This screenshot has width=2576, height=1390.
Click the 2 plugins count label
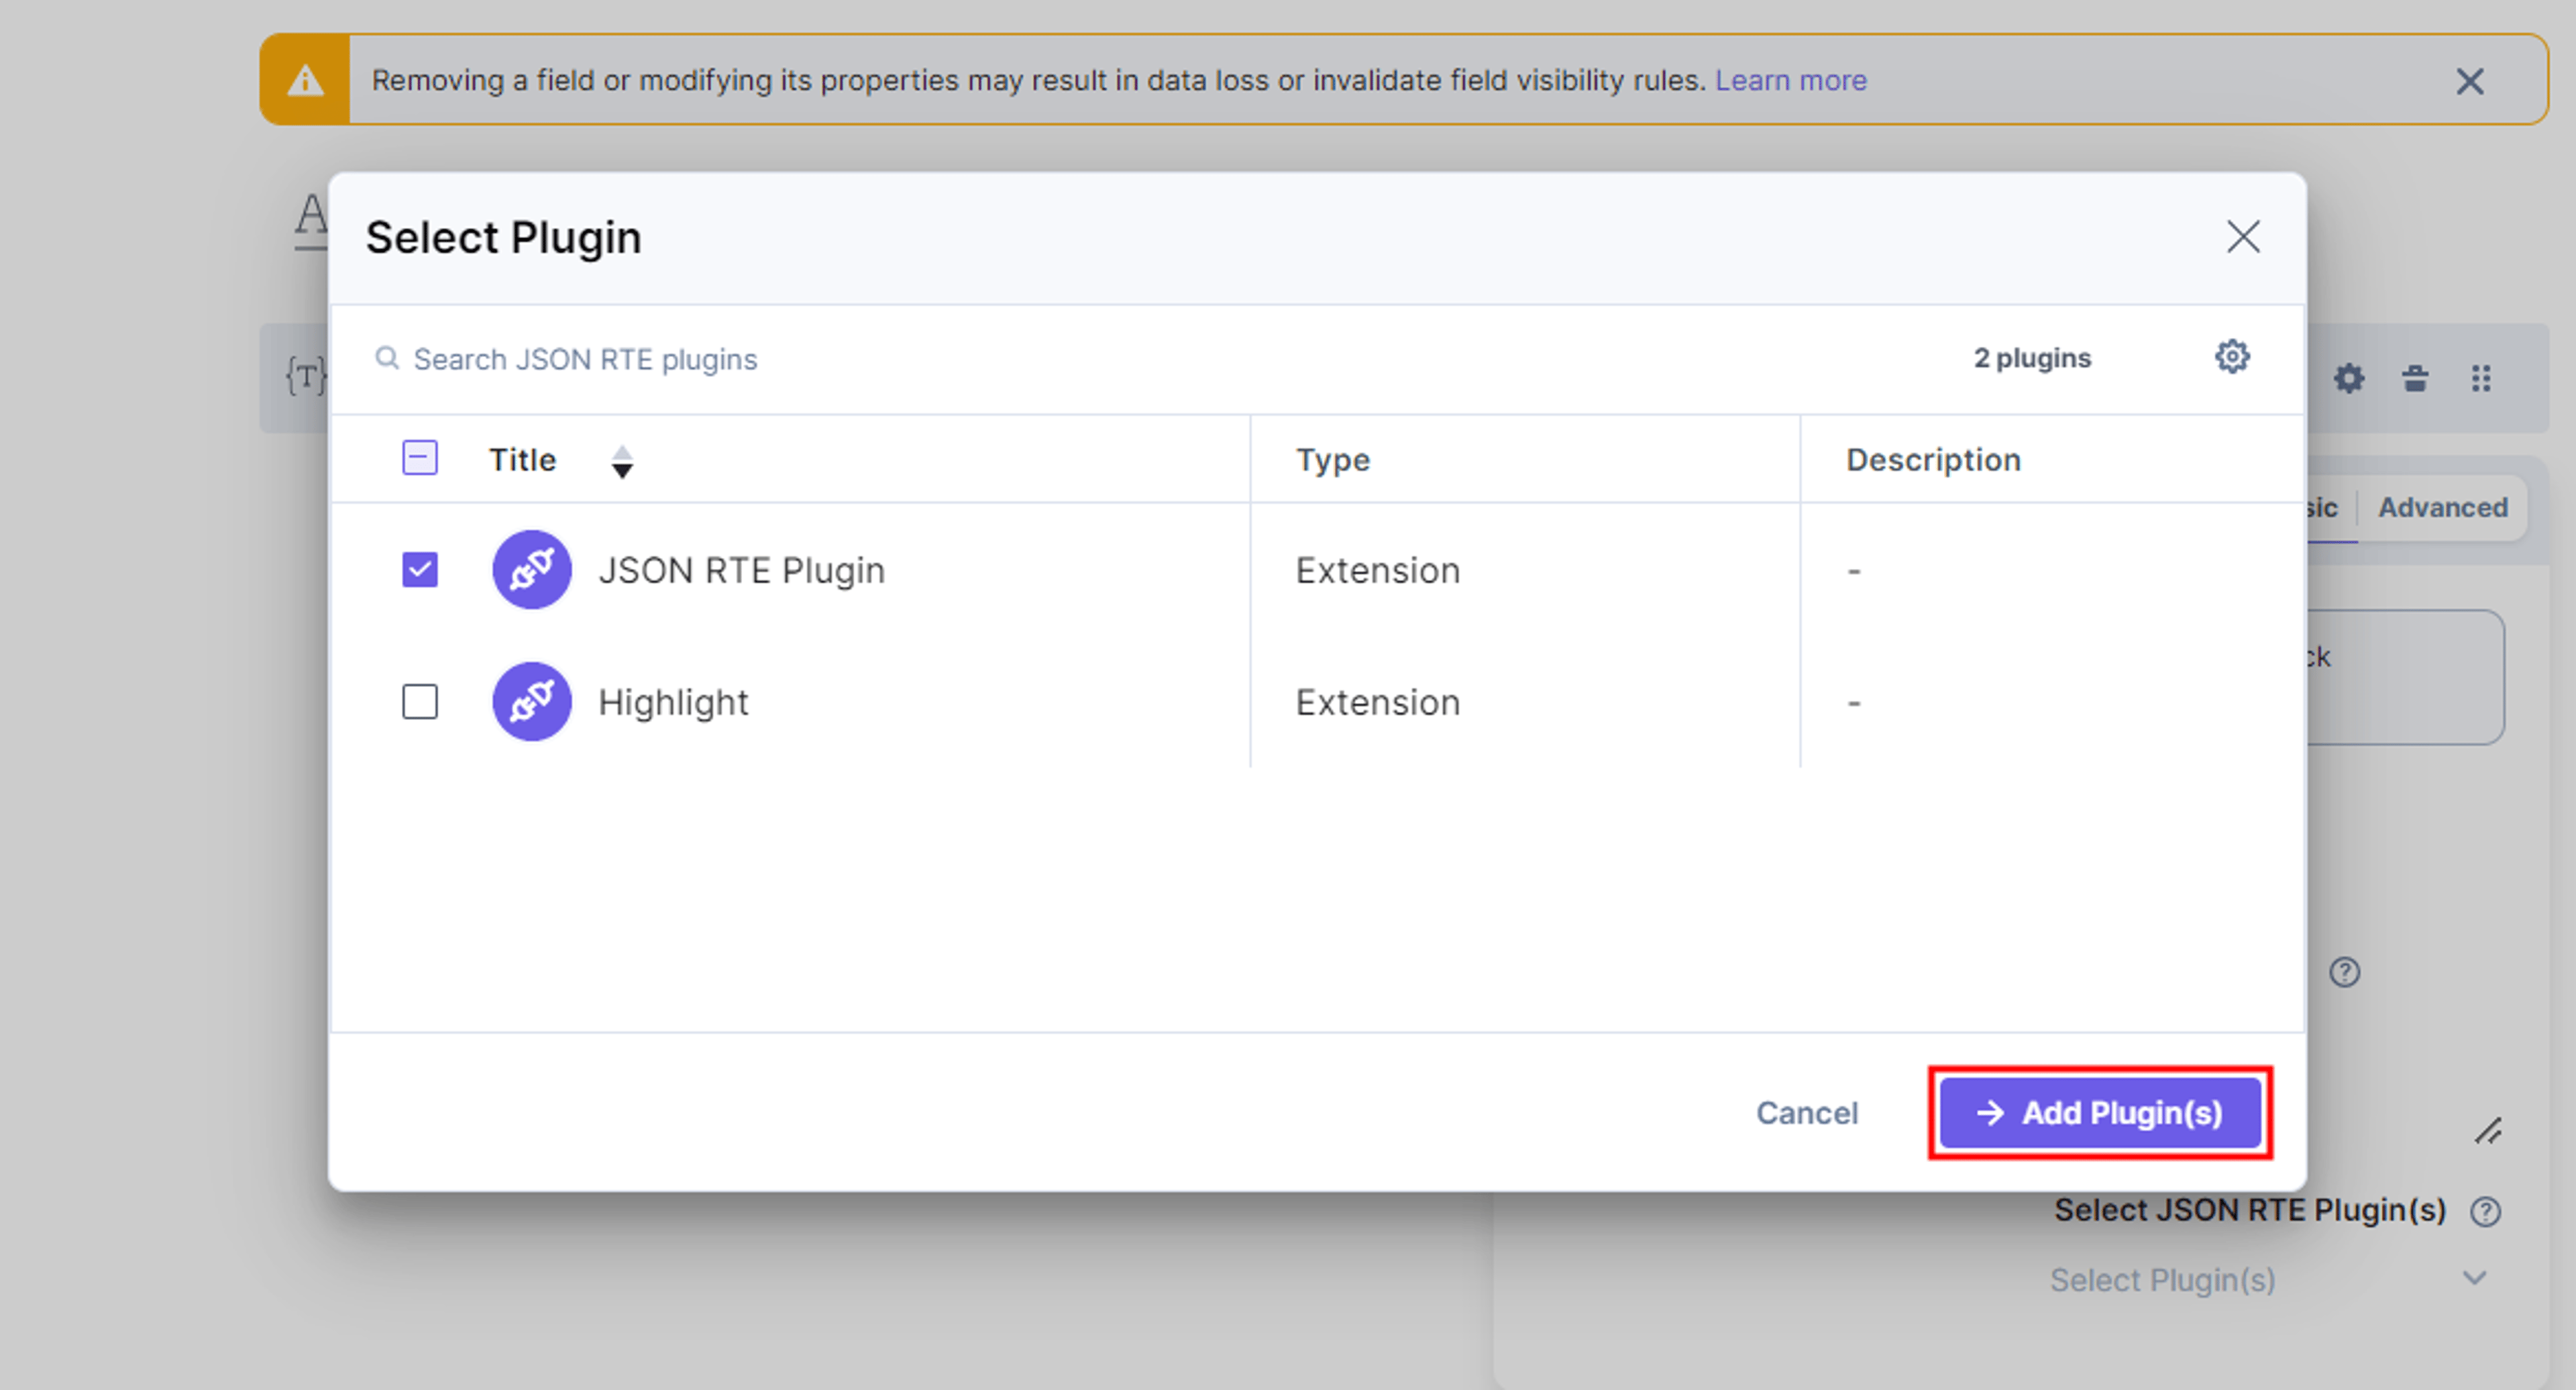click(2032, 358)
